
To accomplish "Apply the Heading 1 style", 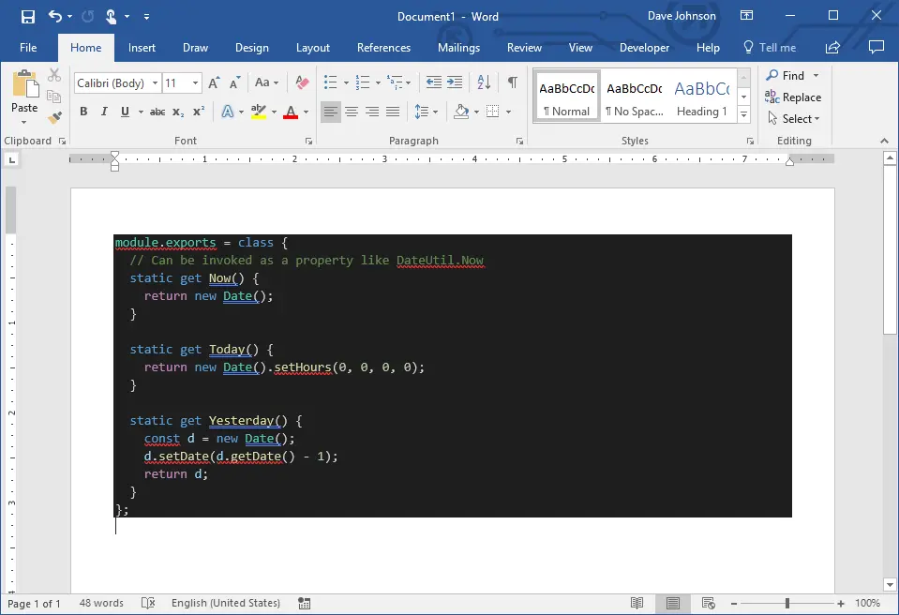I will [x=702, y=97].
